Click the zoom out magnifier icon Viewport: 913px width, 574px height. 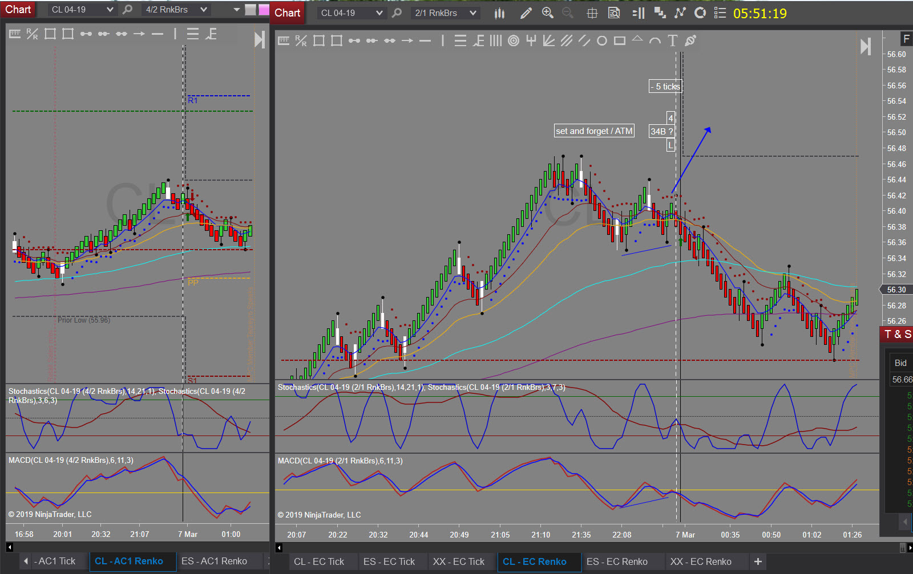point(568,13)
